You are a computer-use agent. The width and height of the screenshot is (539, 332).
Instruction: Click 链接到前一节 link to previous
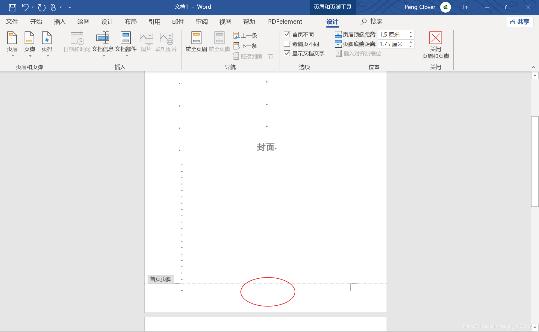point(253,56)
